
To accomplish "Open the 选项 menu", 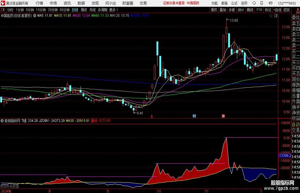I will [x=244, y=3].
